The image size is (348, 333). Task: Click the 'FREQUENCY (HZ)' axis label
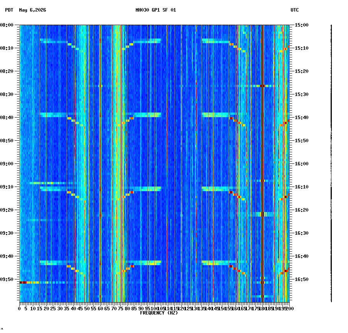(x=159, y=313)
